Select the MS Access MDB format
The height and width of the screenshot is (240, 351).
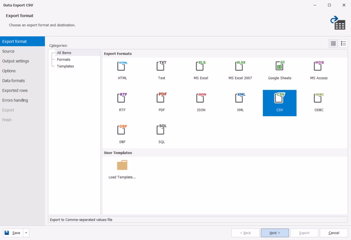tap(319, 66)
